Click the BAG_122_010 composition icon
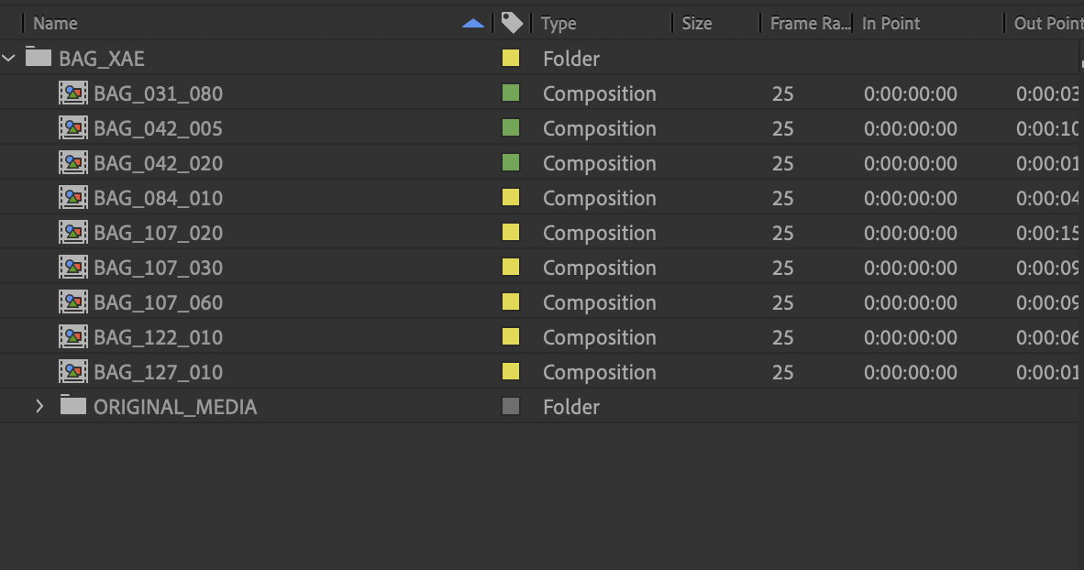This screenshot has width=1084, height=570. coord(73,337)
